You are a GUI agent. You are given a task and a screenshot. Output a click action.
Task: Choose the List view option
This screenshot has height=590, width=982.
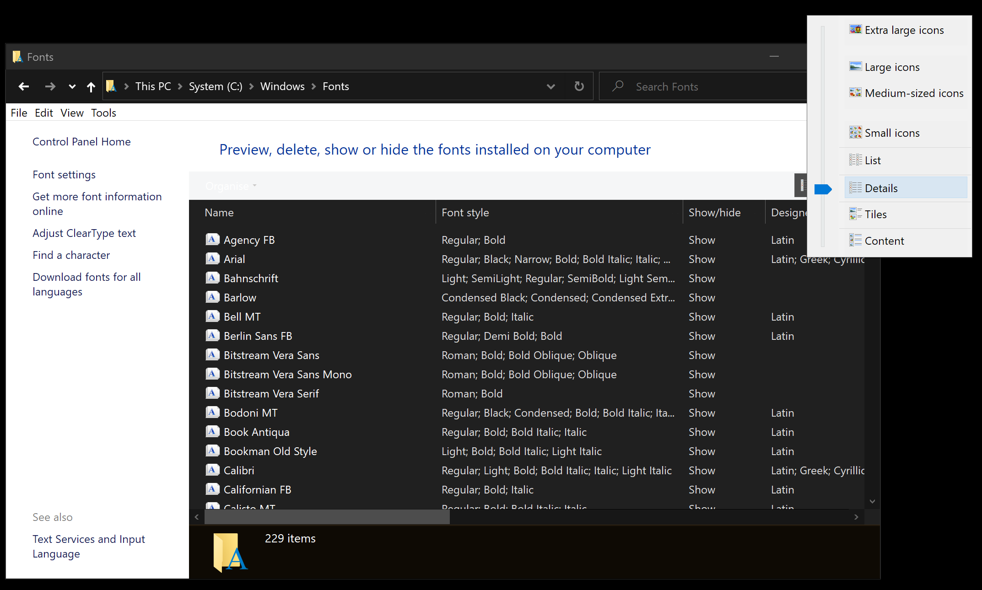[x=872, y=161]
